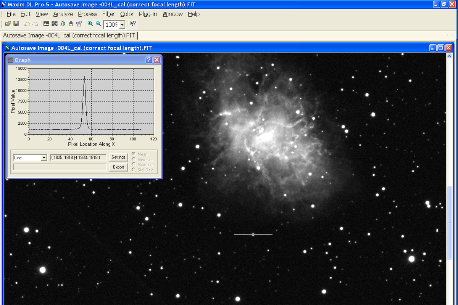Viewport: 458px width, 305px height.
Task: Select the Minimum radio button
Action: [x=134, y=159]
